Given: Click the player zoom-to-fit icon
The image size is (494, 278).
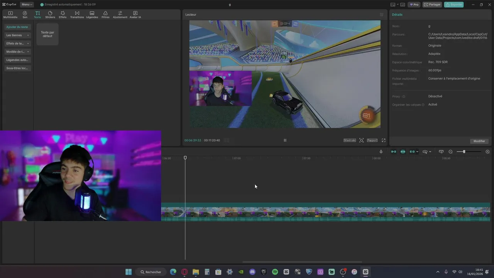Looking at the screenshot, I should coord(361,140).
